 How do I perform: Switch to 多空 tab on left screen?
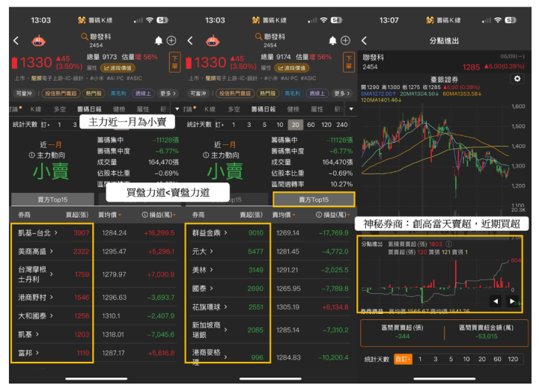60,109
